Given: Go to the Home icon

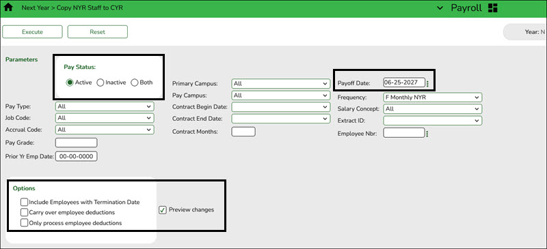Looking at the screenshot, I should pos(8,8).
